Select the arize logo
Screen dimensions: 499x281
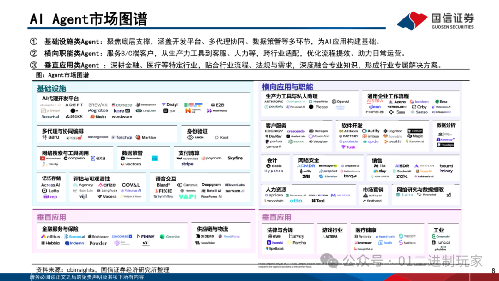tap(107, 185)
